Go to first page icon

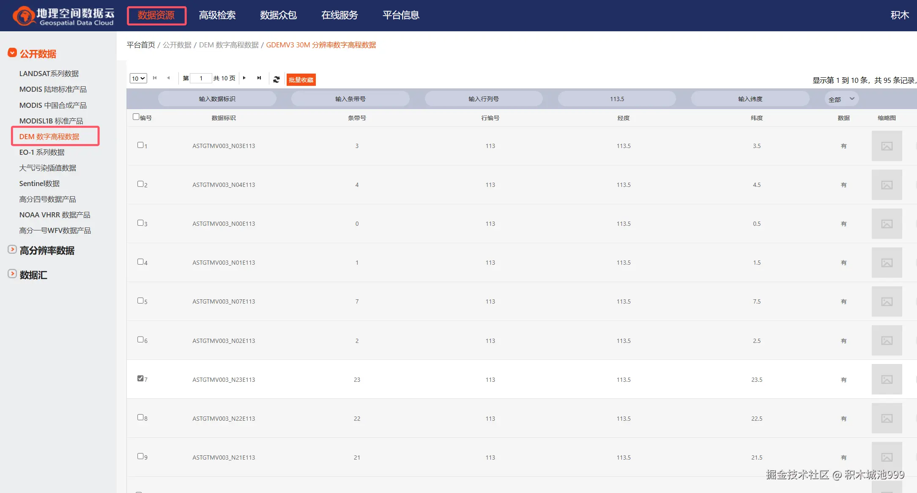point(155,78)
